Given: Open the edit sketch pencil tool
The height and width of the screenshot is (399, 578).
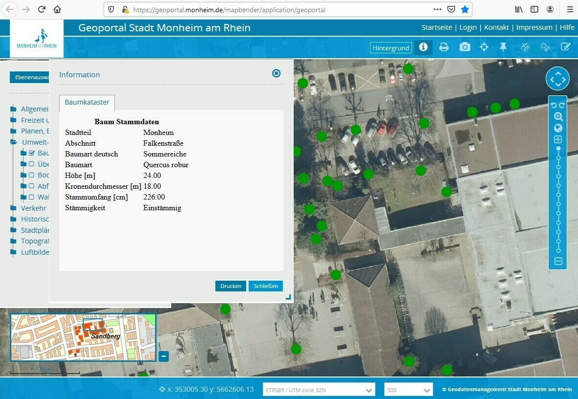Looking at the screenshot, I should coord(566,47).
